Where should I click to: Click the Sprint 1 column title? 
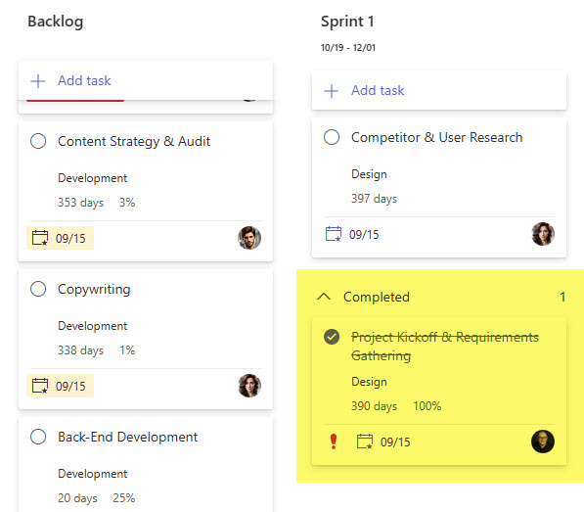(x=347, y=22)
